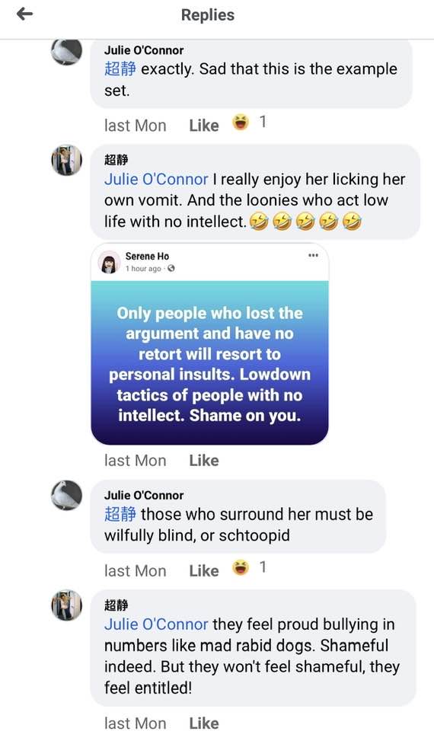Tap the back arrow icon
The height and width of the screenshot is (731, 434).
point(24,14)
